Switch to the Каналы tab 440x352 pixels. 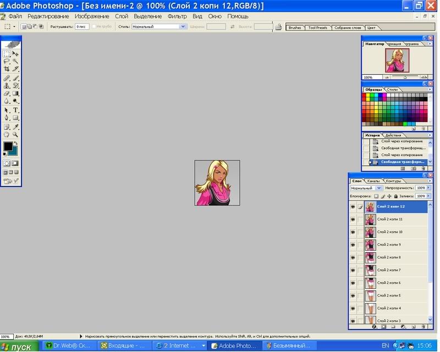373,181
